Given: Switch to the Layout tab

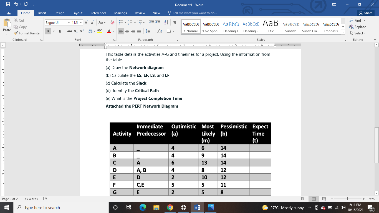Looking at the screenshot, I should coord(77,13).
